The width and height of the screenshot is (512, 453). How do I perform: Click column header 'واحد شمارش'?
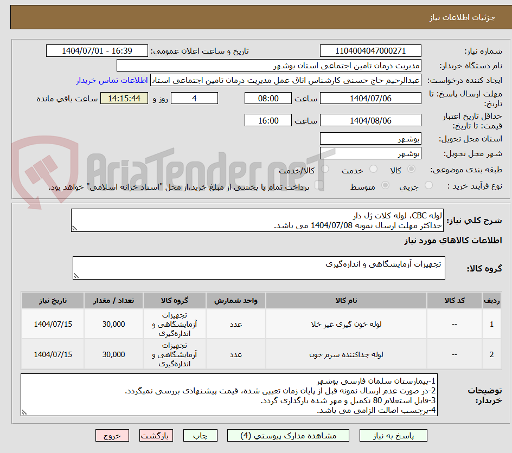click(x=236, y=300)
